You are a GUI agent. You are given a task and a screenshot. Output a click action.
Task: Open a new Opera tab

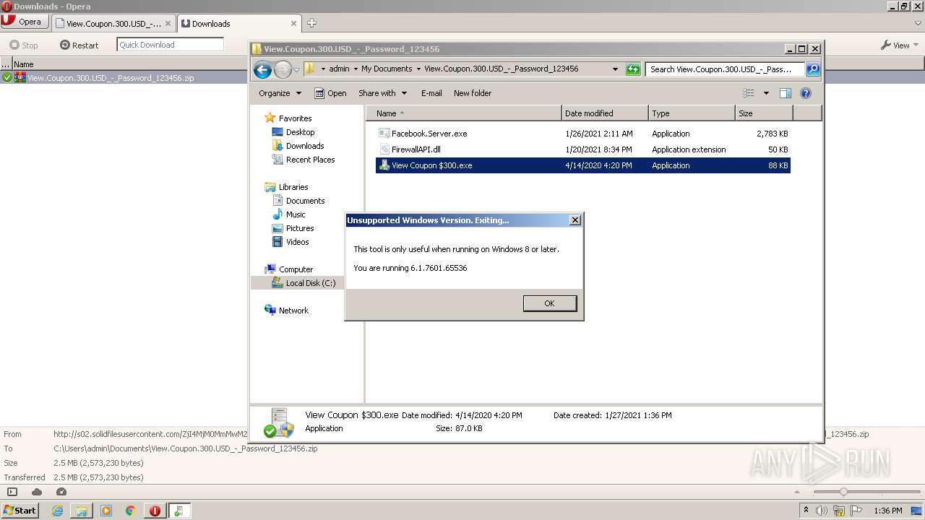click(311, 23)
